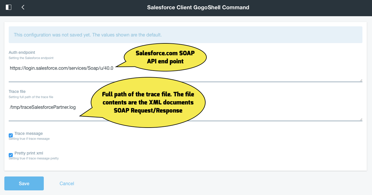Click 'Setting true if trace message' help text
Image resolution: width=372 pixels, height=195 pixels.
(x=29, y=139)
